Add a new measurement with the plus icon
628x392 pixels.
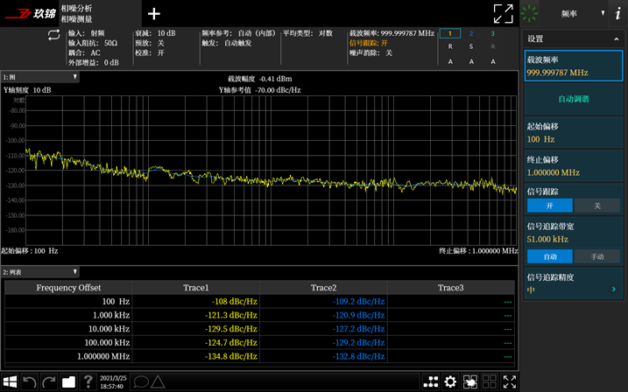click(154, 14)
